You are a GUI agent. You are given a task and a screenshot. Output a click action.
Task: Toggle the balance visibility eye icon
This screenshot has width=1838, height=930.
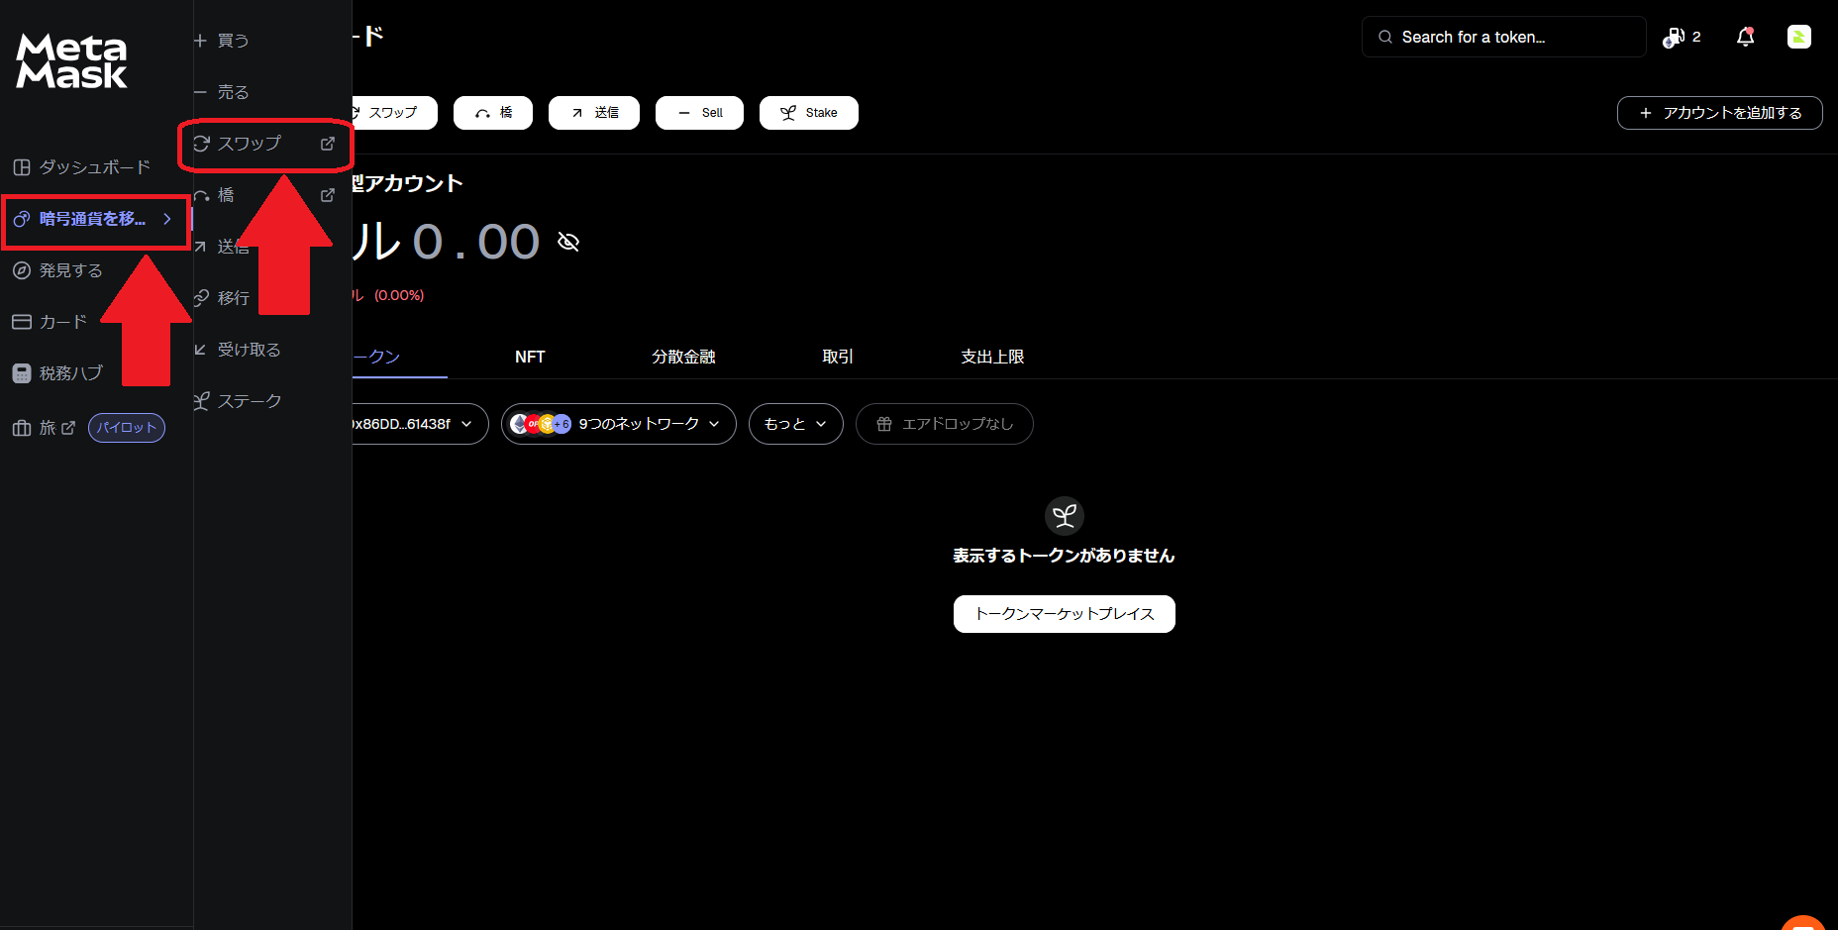pos(567,241)
